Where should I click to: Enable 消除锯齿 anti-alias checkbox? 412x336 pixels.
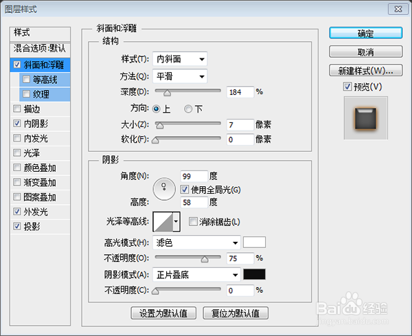(x=193, y=222)
